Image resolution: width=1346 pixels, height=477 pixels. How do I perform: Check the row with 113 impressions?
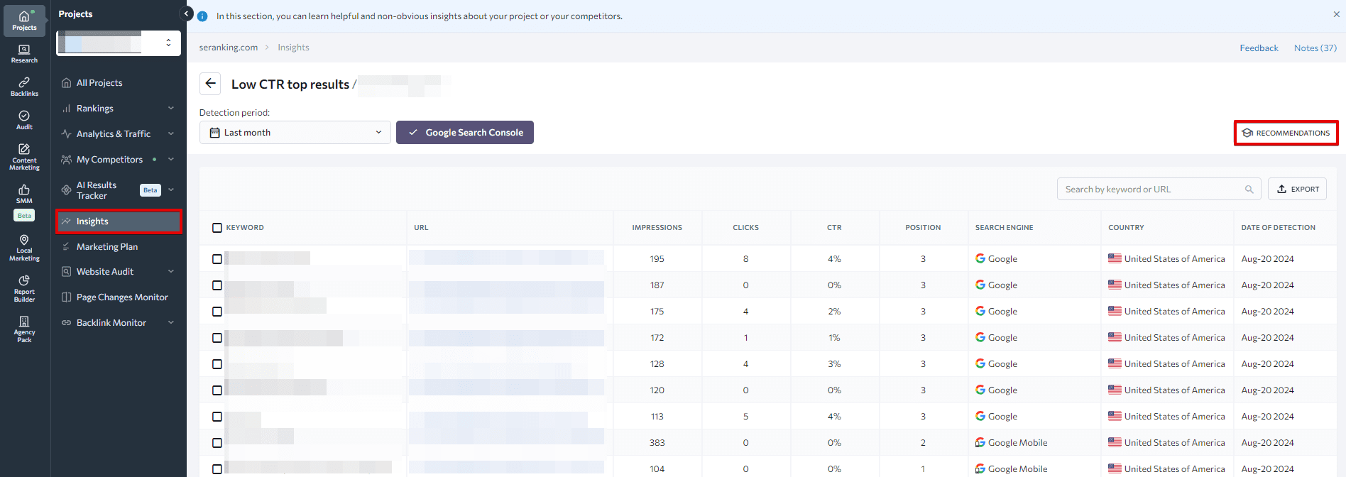pos(217,417)
